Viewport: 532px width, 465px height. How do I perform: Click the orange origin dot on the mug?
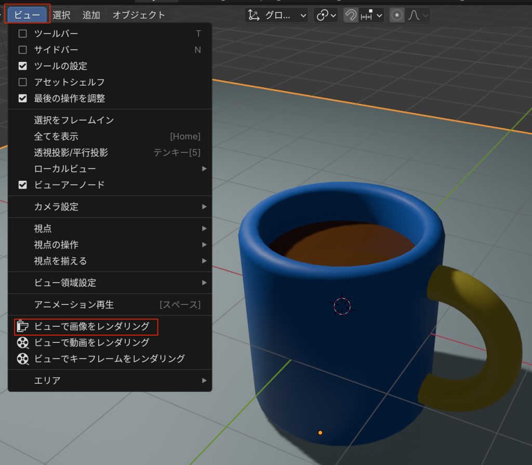tap(320, 432)
